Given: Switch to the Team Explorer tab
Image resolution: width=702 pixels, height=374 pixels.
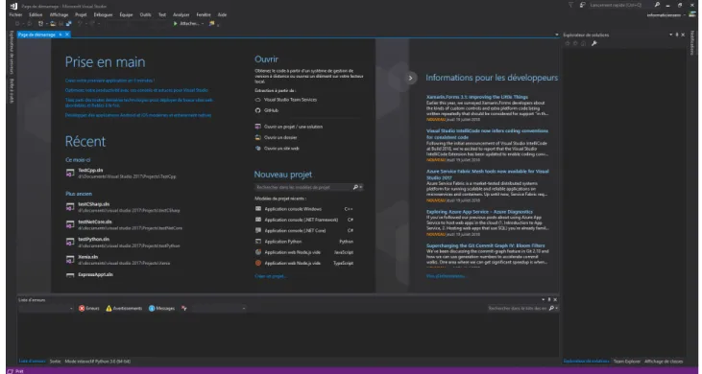Looking at the screenshot, I should click(x=627, y=362).
